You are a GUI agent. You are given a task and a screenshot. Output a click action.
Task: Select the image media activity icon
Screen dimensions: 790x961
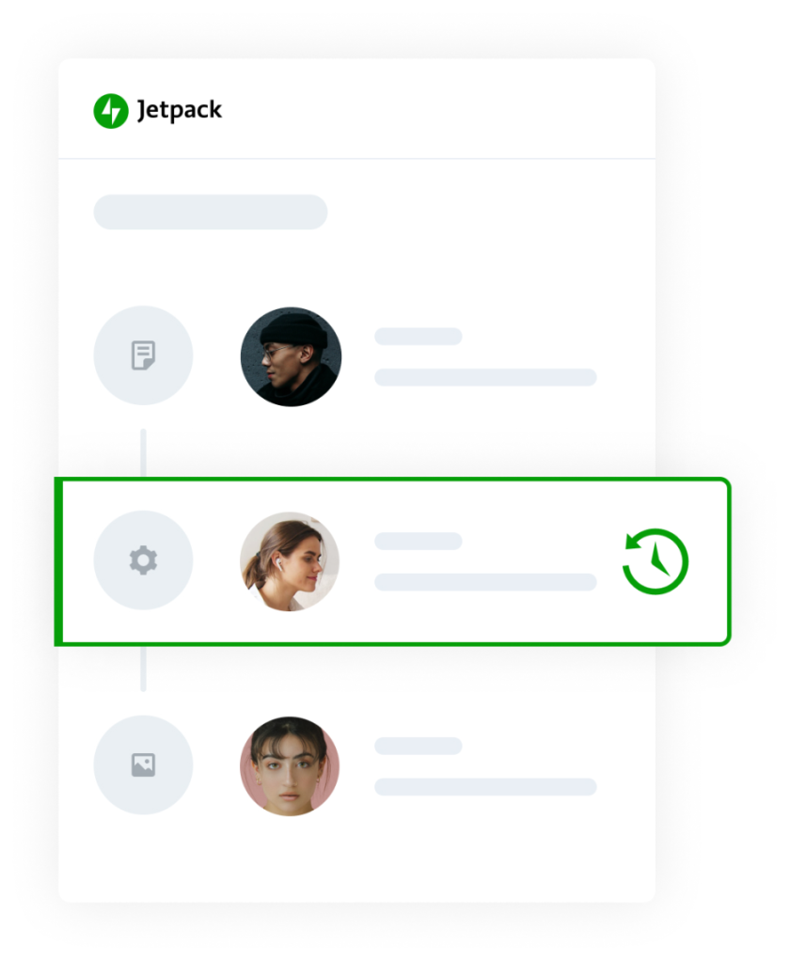[x=143, y=764]
